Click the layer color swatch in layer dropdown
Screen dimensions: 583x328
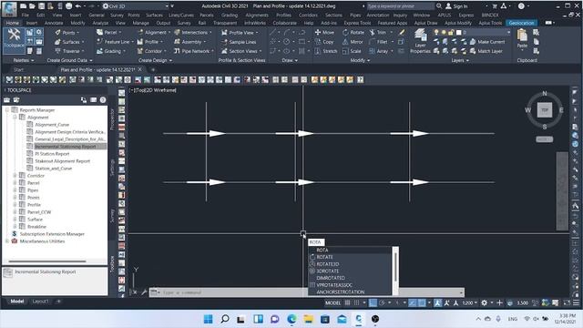click(x=458, y=33)
